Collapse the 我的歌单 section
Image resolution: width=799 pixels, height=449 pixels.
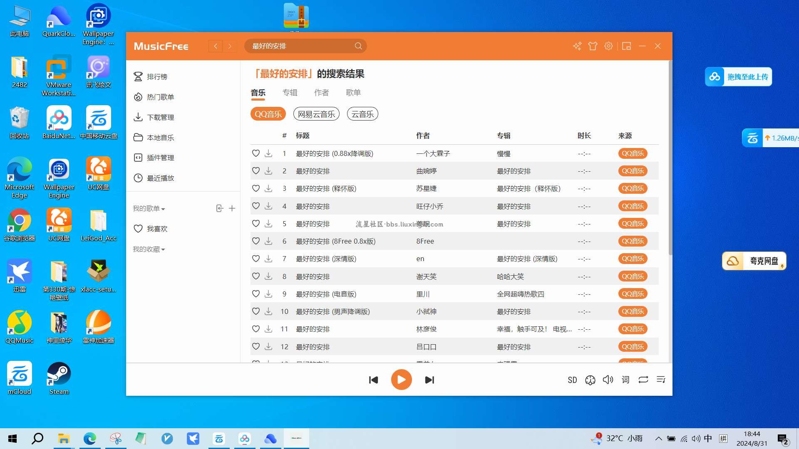click(149, 209)
